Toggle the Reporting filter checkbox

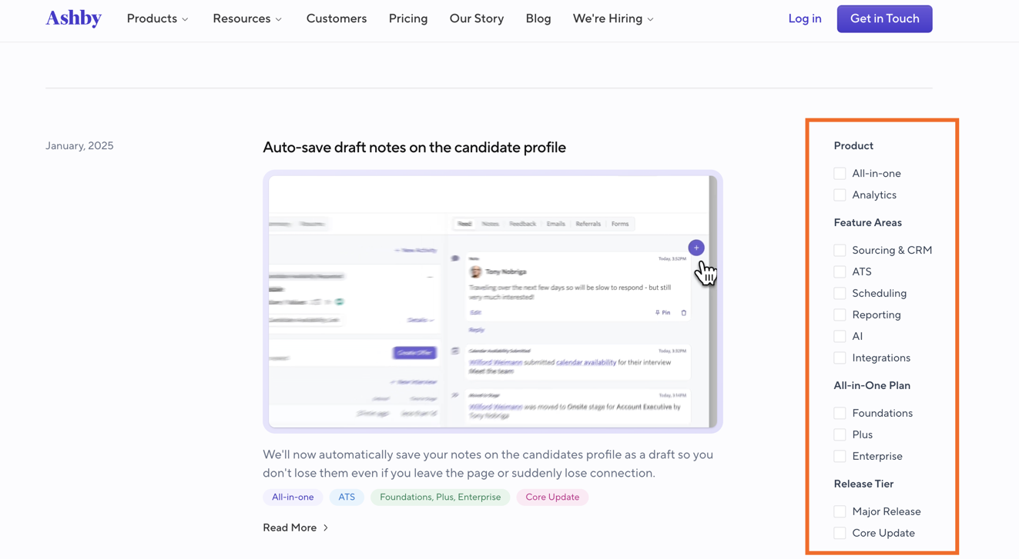point(840,315)
